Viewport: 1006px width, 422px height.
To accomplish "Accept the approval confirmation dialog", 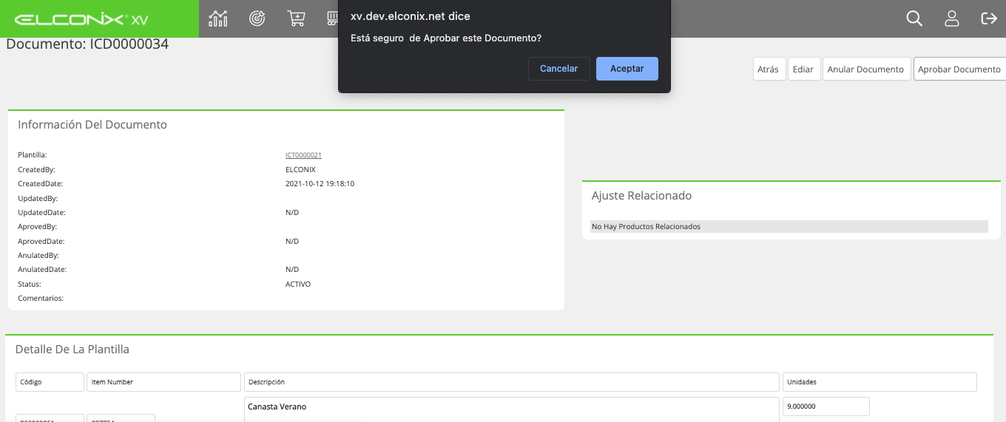I will tap(627, 69).
